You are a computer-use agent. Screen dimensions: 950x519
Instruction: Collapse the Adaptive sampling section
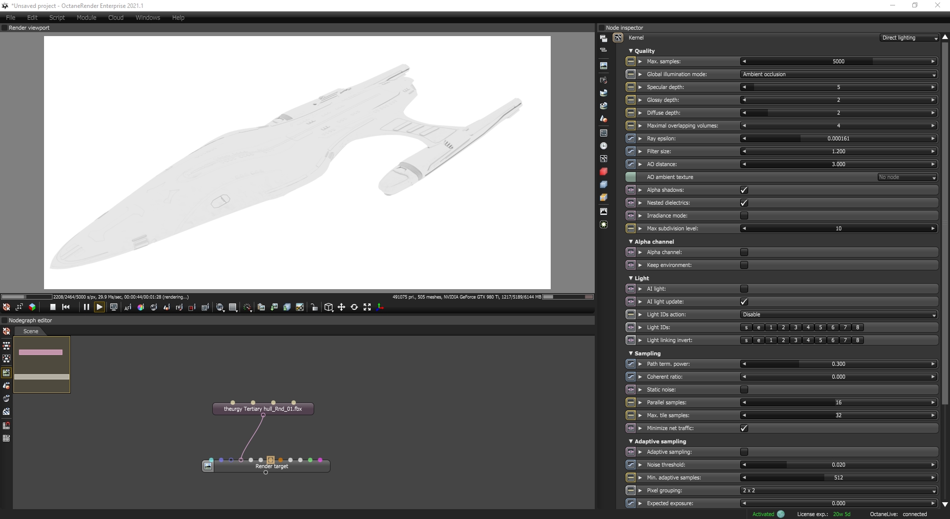point(631,441)
